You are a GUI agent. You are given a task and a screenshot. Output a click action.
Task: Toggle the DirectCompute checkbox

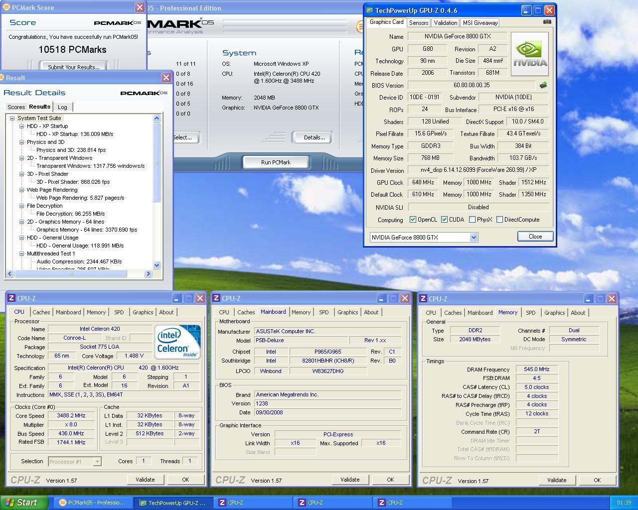(x=499, y=220)
